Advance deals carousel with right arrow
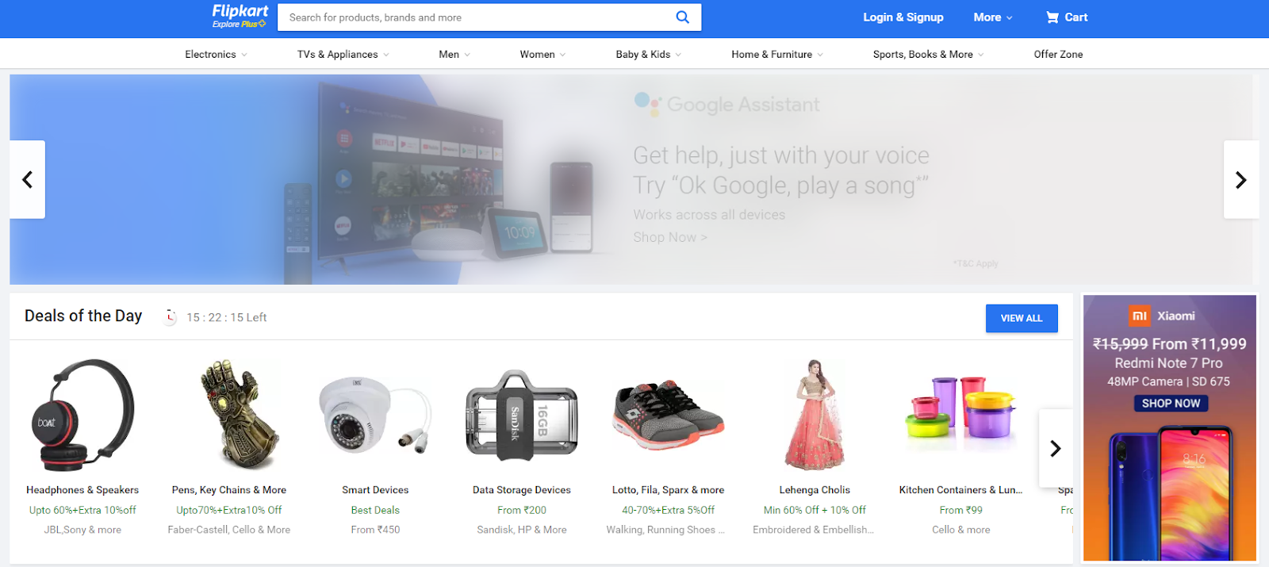The width and height of the screenshot is (1269, 567). tap(1056, 448)
